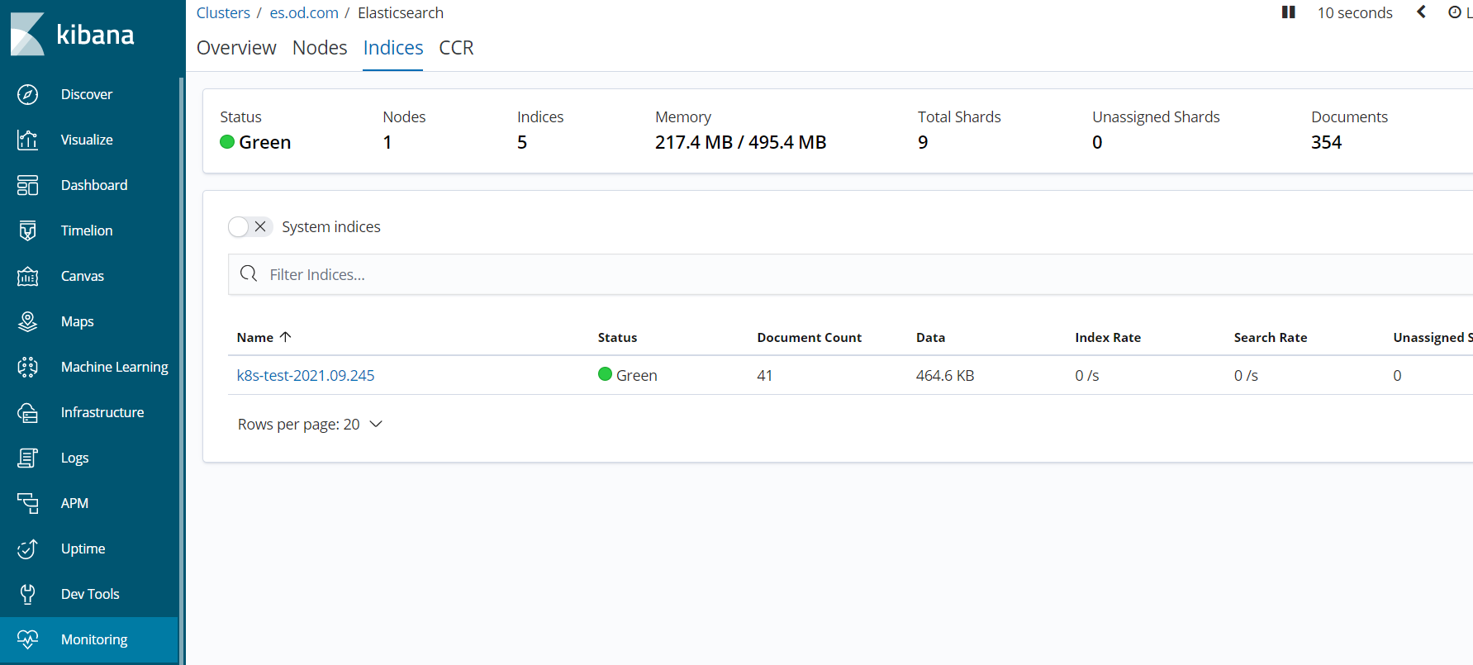Open es.od.com breadcrumb link
The width and height of the screenshot is (1473, 665).
[x=304, y=12]
